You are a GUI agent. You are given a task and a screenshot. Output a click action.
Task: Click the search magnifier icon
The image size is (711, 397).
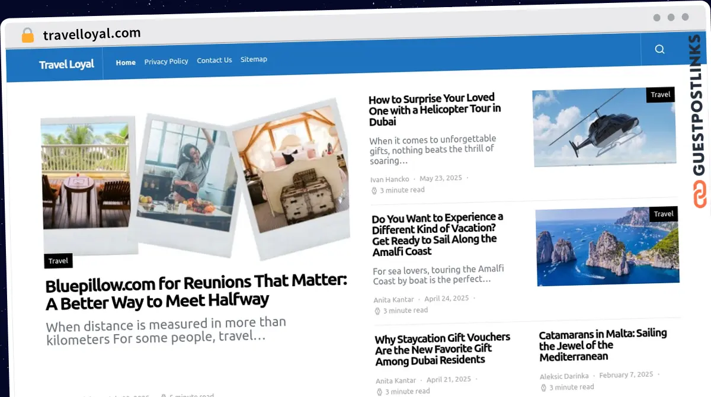[659, 49]
